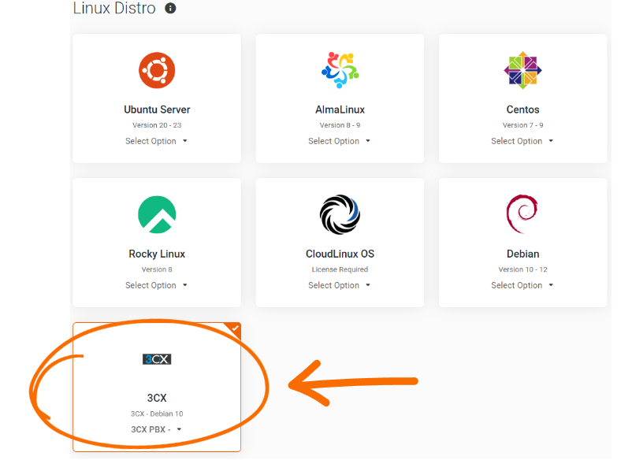632x460 pixels.
Task: Open Rocky Linux Select Option dropdown
Action: pyautogui.click(x=156, y=285)
